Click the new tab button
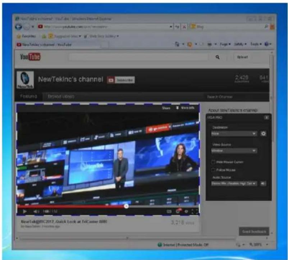288x260 pixels. [x=105, y=45]
